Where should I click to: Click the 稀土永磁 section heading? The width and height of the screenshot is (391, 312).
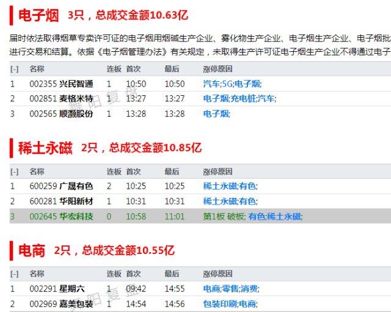45,148
